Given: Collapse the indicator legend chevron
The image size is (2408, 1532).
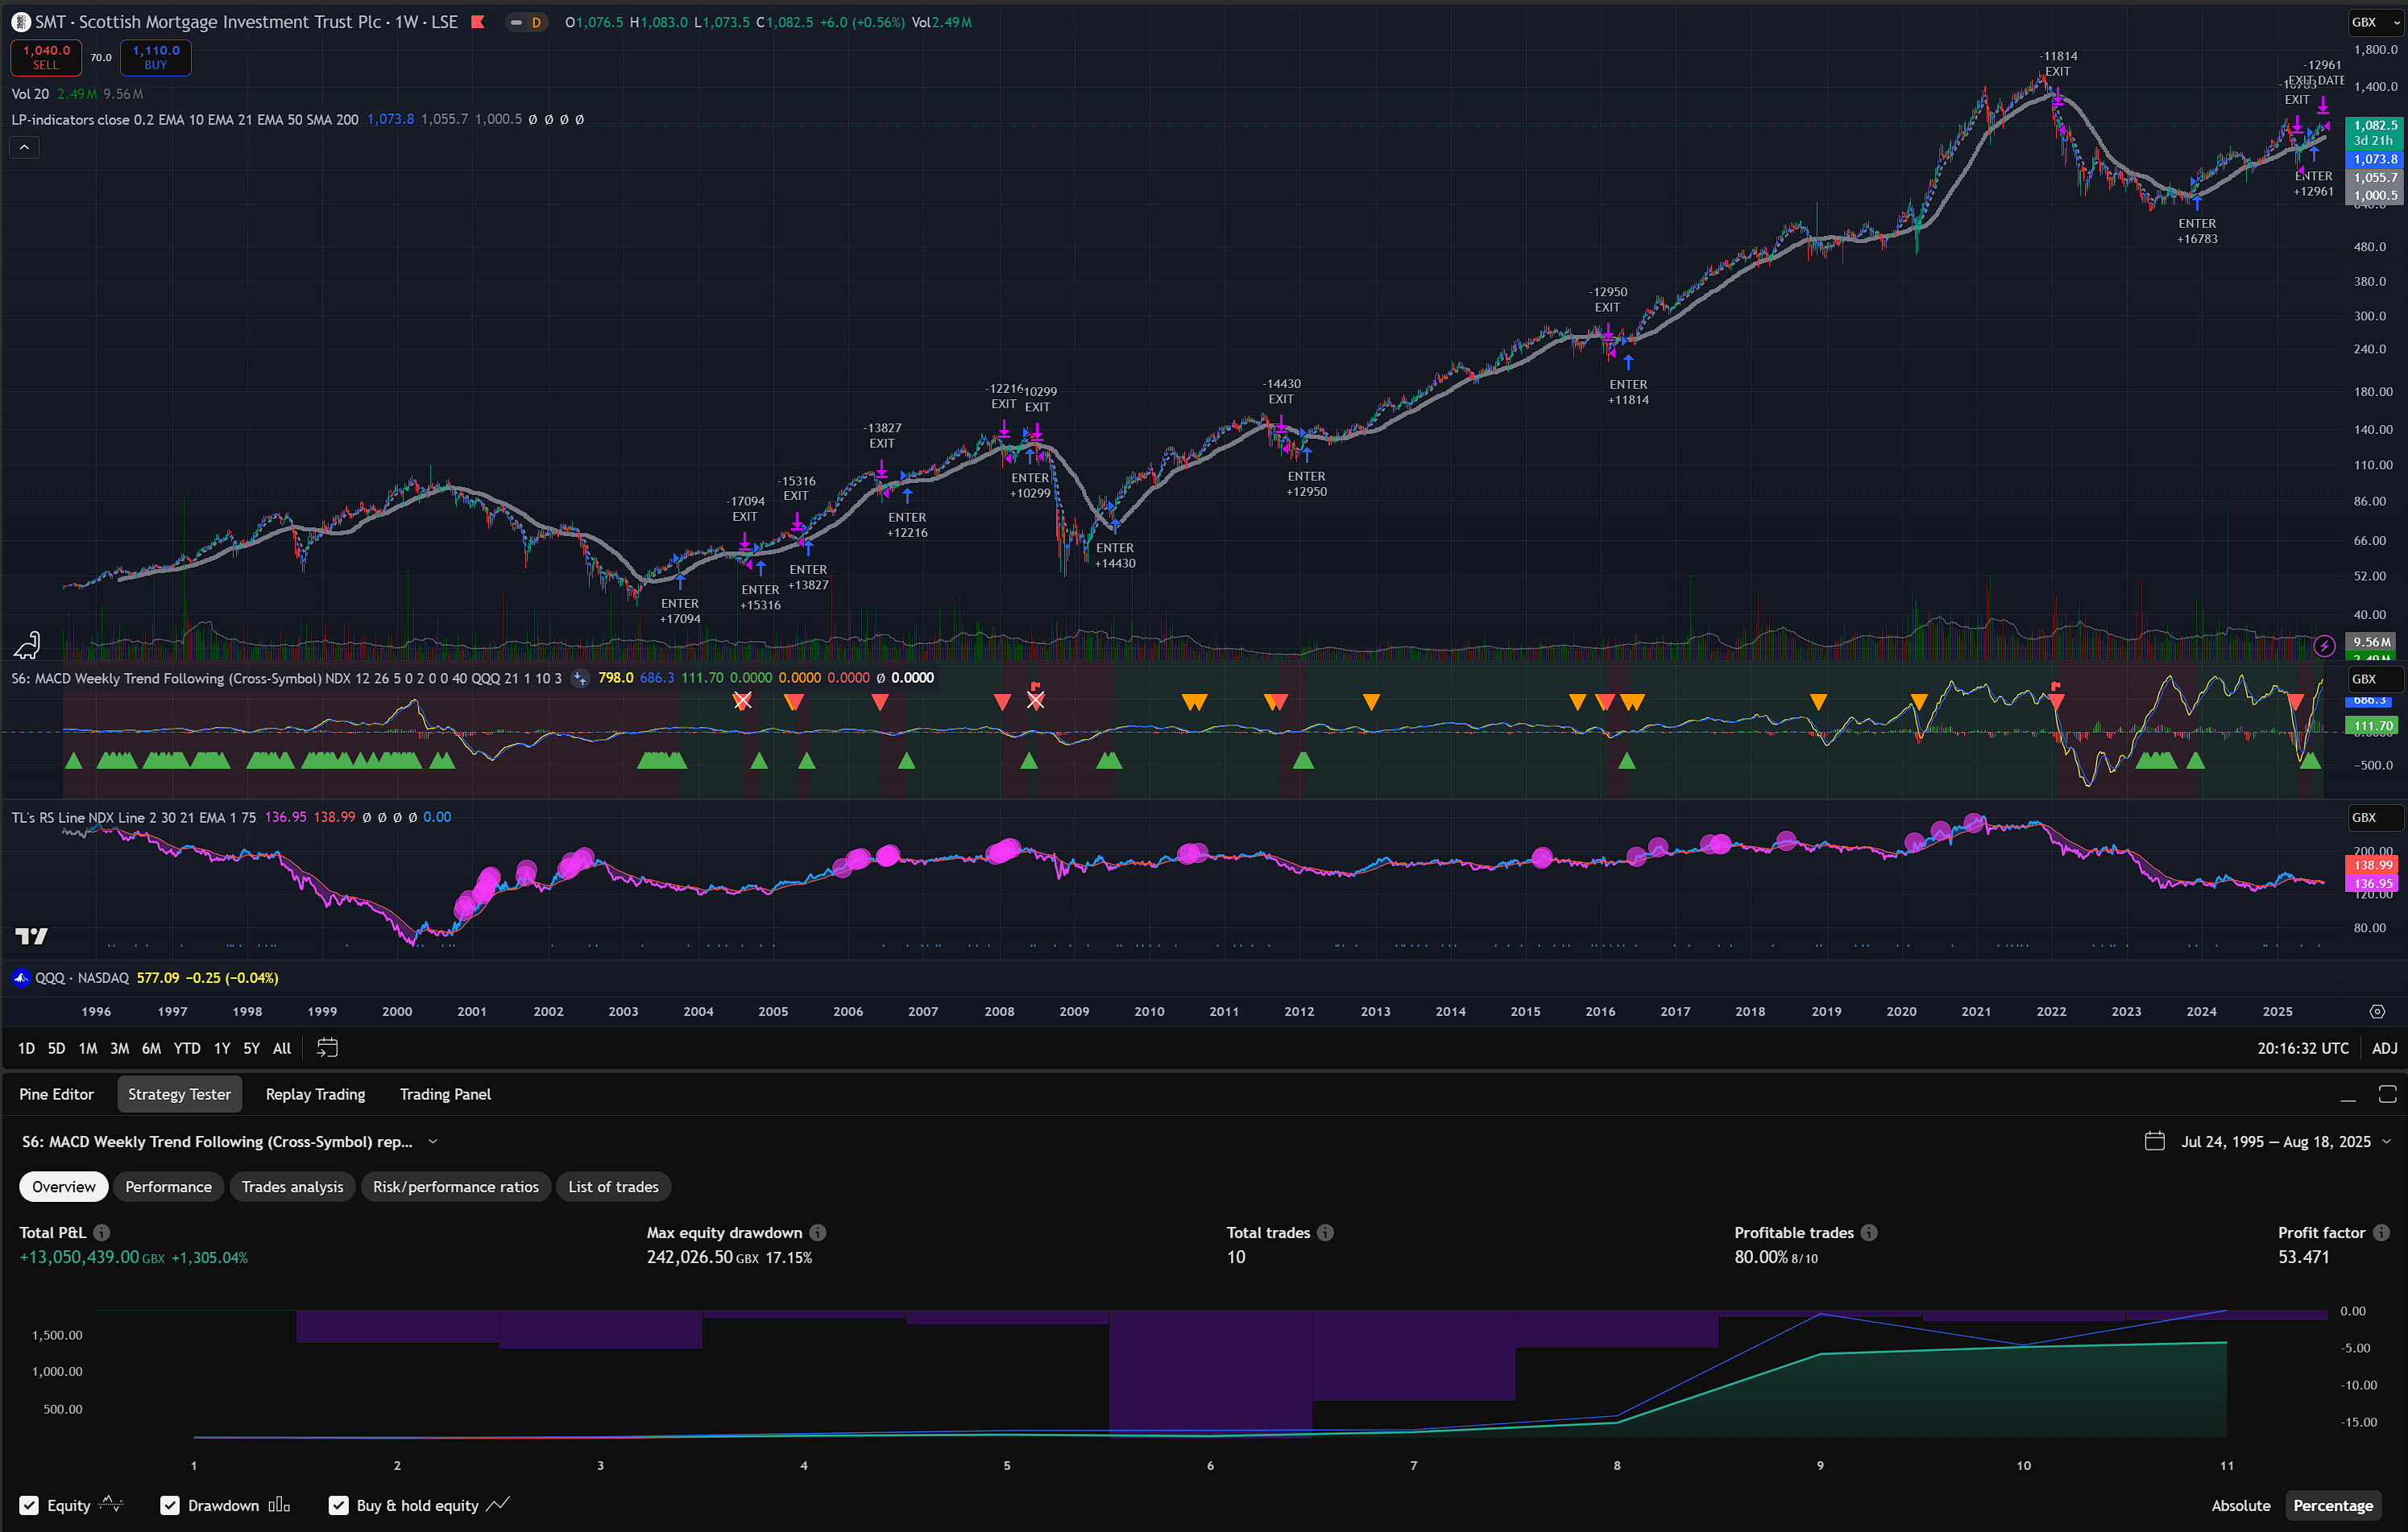Looking at the screenshot, I should (24, 148).
